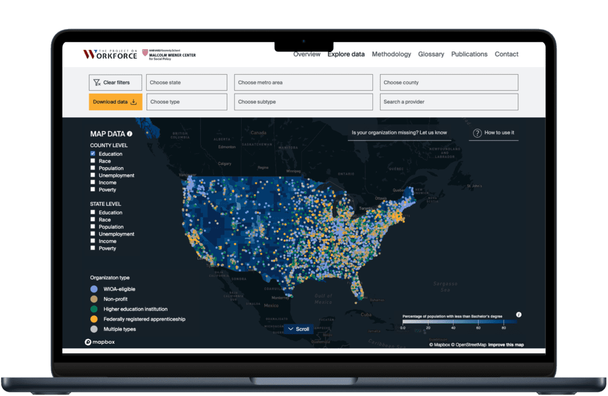Check the state level Poverty checkbox
608x396 pixels.
pos(93,248)
